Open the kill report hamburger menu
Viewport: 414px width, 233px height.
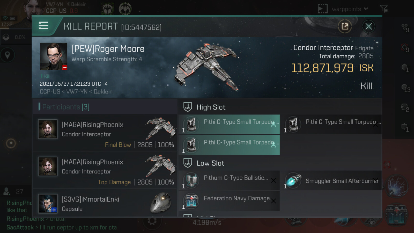point(43,26)
